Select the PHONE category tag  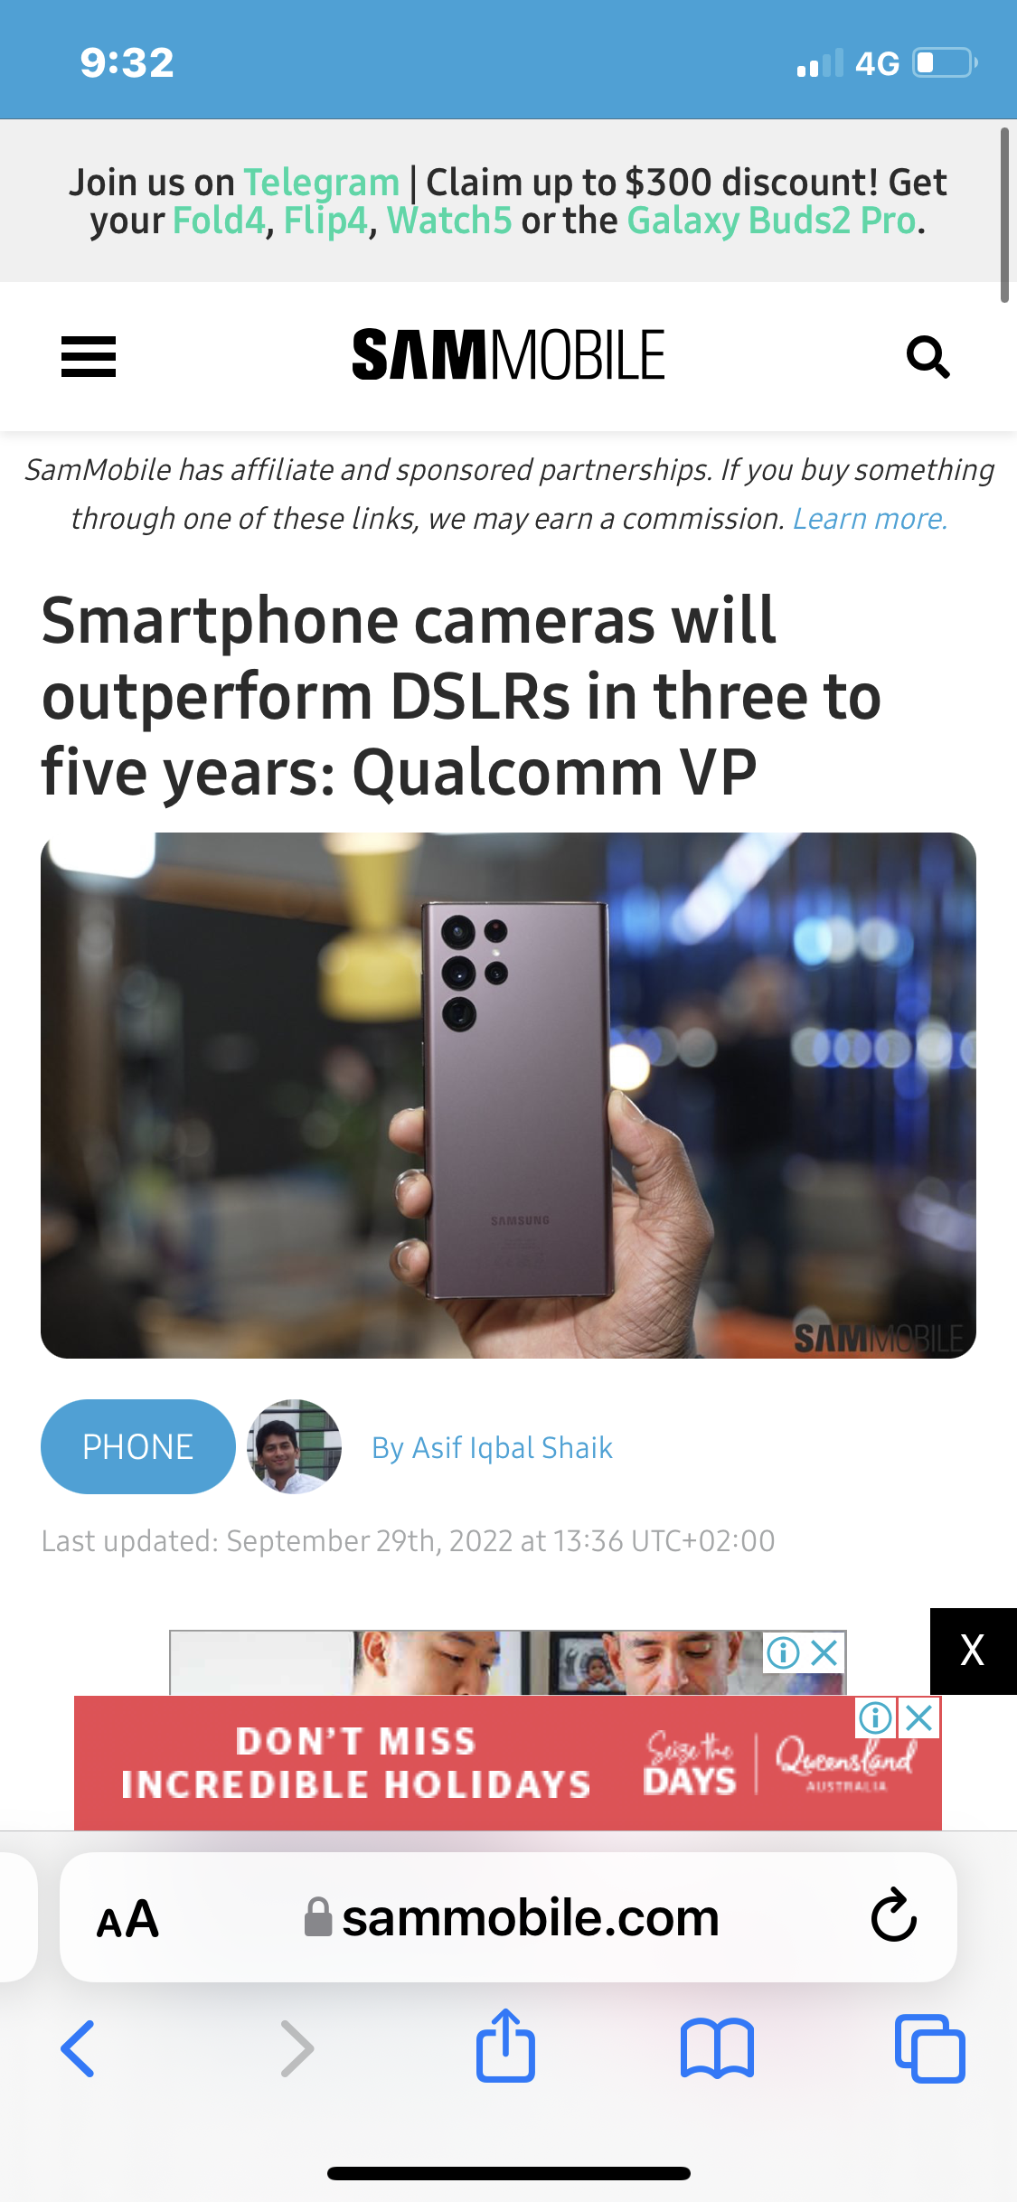(x=137, y=1446)
